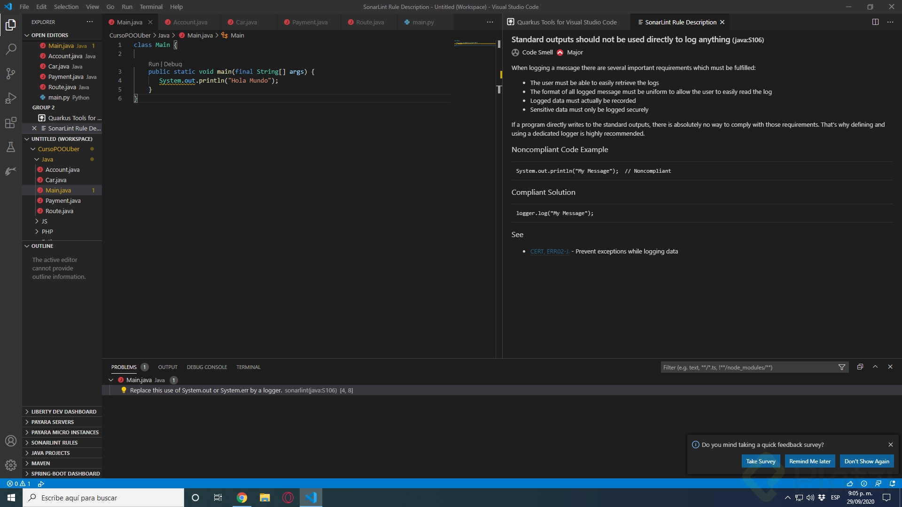Switch to the Debug Console tab

click(x=207, y=367)
